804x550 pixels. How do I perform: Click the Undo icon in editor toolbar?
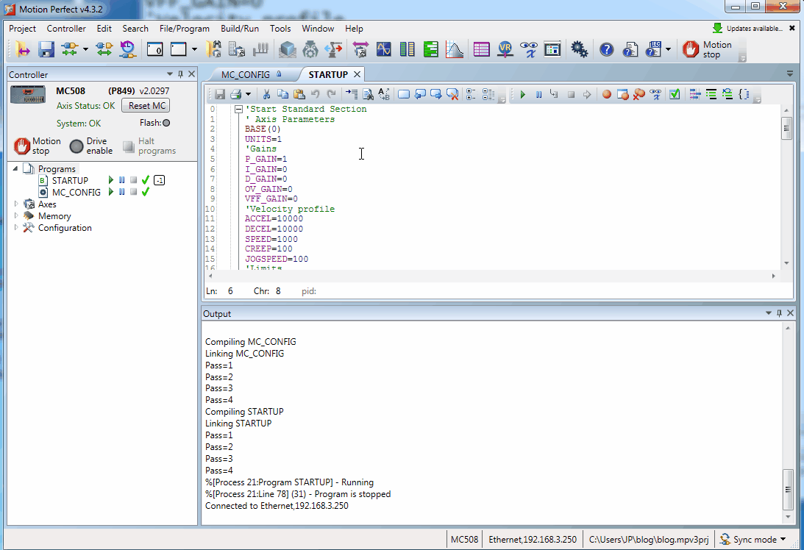coord(316,94)
